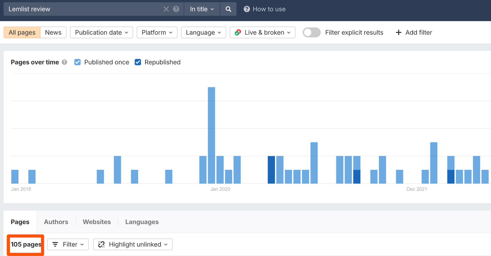The width and height of the screenshot is (491, 256).
Task: Open the Languages tab
Action: [142, 222]
